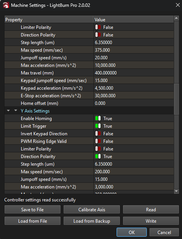182x239 pixels.
Task: Collapse the outer tree arrow beside Y Axis Settings
Action: coord(8,110)
